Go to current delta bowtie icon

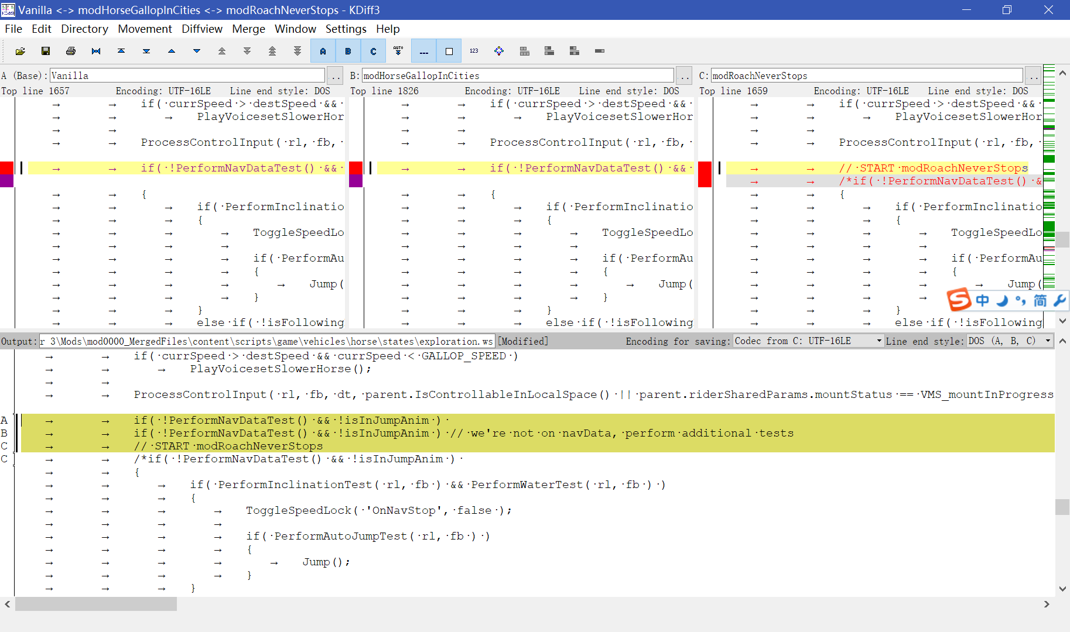[x=96, y=51]
